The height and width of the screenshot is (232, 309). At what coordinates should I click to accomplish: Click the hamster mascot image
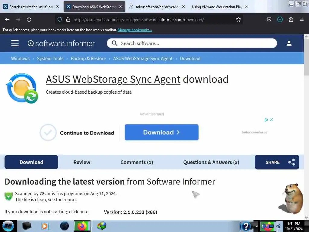click(291, 199)
